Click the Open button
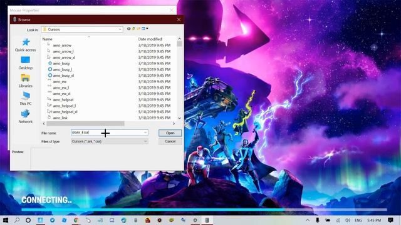Screen dimensions: 401x225 [170, 133]
